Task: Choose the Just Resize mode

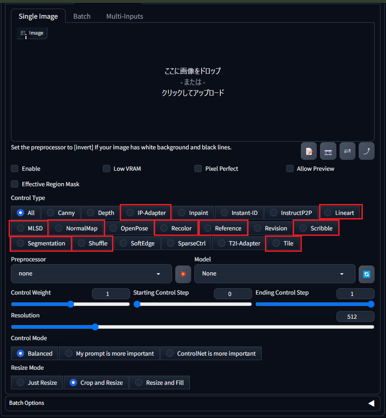Action: click(37, 382)
